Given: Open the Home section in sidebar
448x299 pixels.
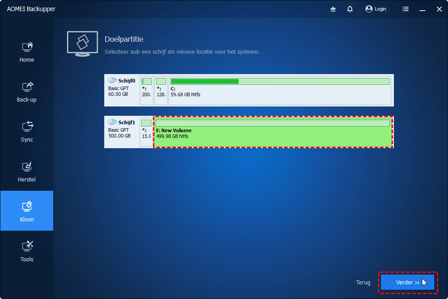Looking at the screenshot, I should click(x=27, y=52).
